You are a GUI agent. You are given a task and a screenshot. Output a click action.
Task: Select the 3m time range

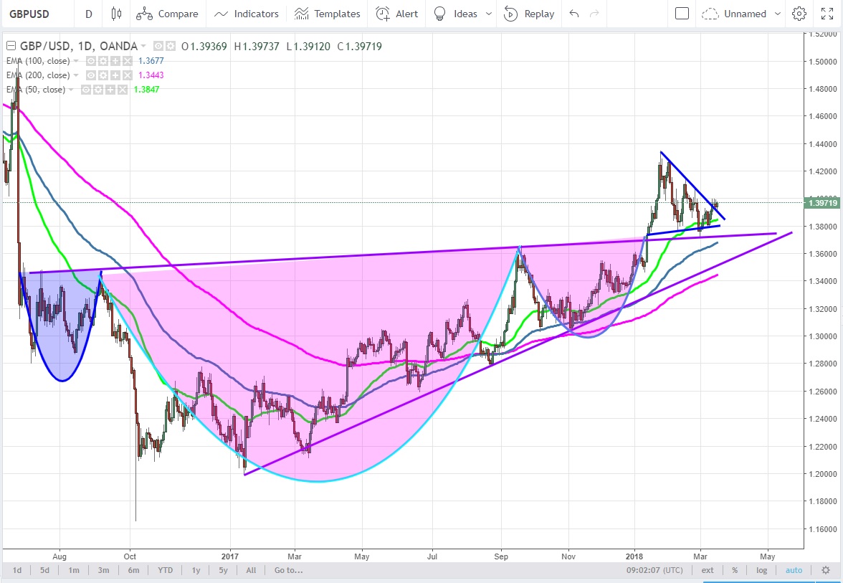(x=103, y=570)
